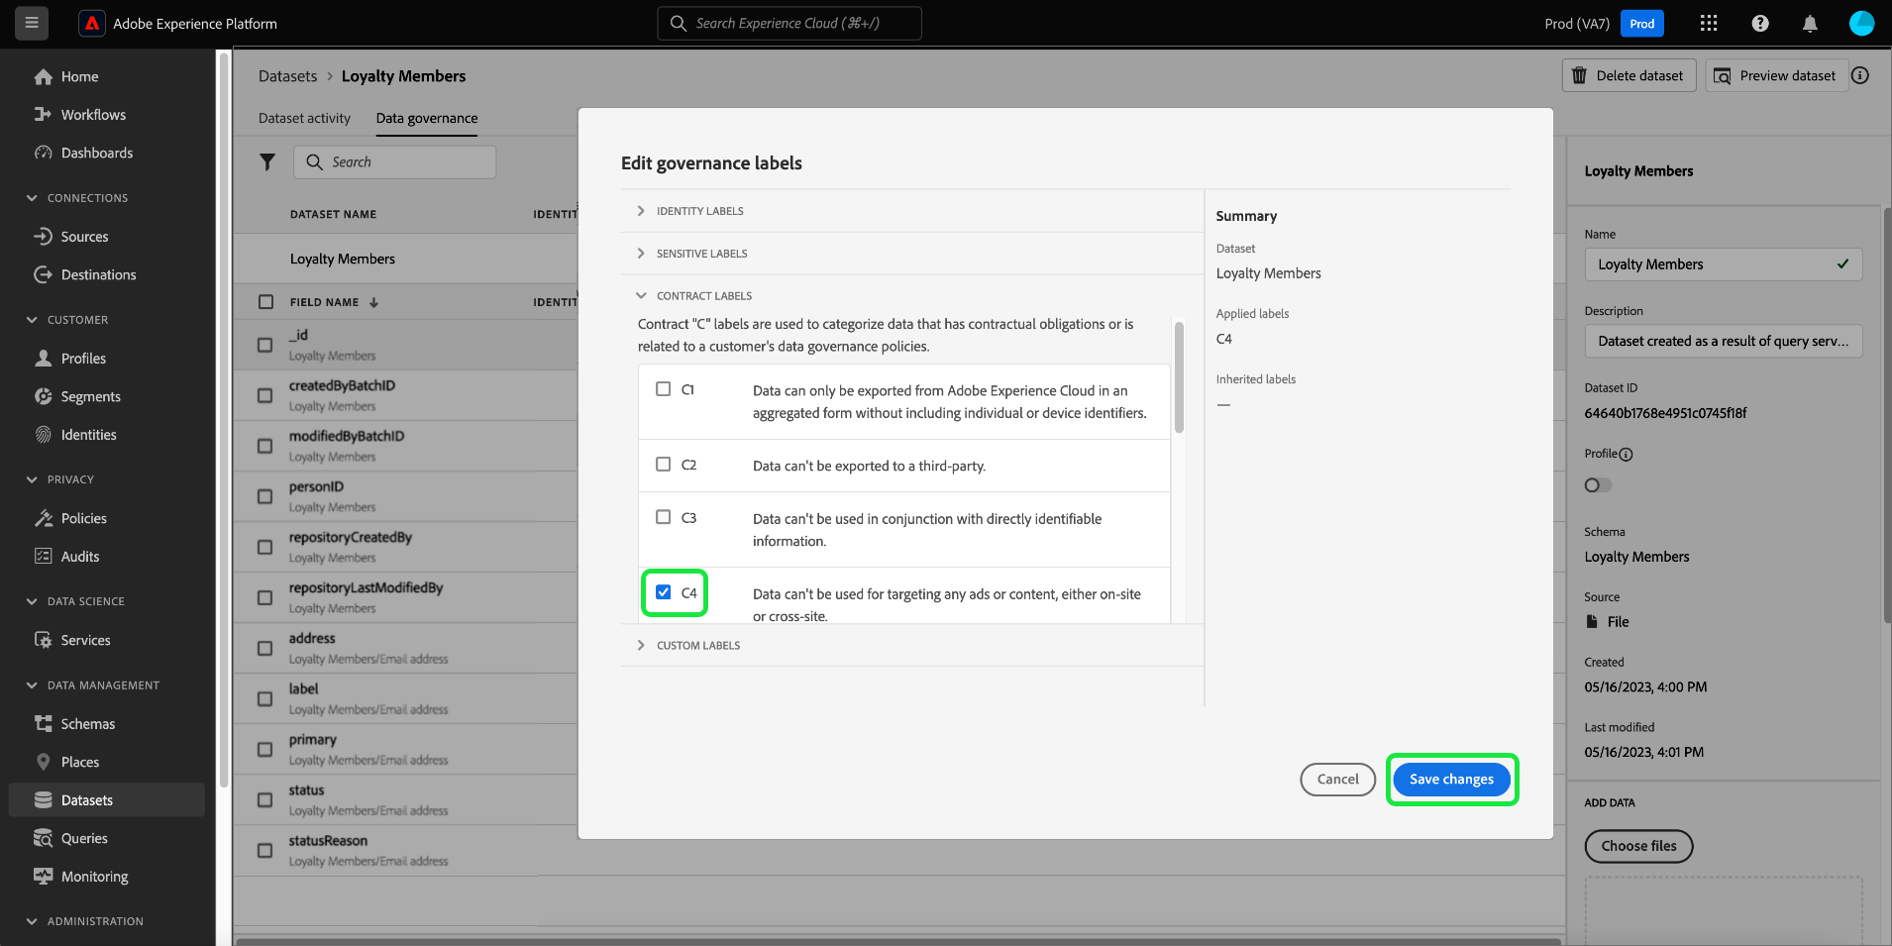
Task: Click the Experience Cloud search box
Action: coord(789,23)
